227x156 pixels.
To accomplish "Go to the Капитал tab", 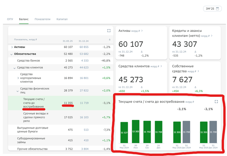I will 62,19.
